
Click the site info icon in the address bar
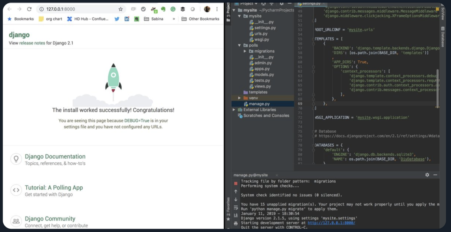click(42, 9)
